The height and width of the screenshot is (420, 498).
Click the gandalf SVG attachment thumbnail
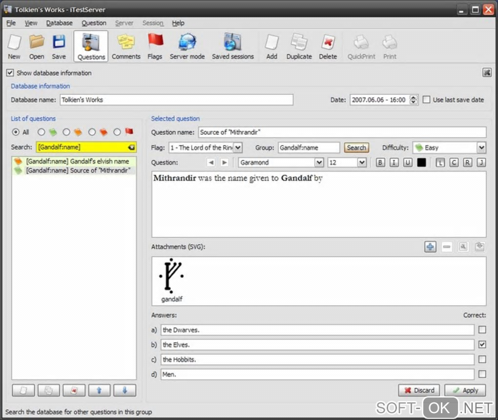(171, 280)
